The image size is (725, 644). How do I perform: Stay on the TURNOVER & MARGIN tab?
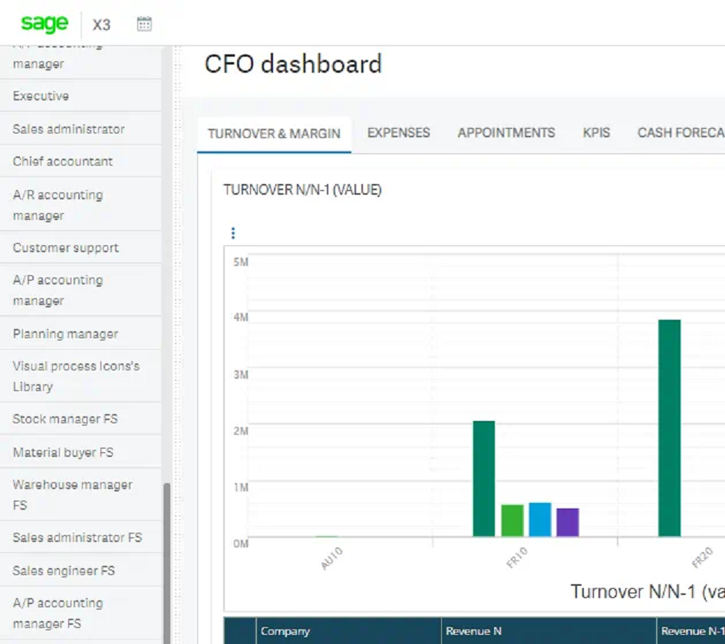(274, 132)
